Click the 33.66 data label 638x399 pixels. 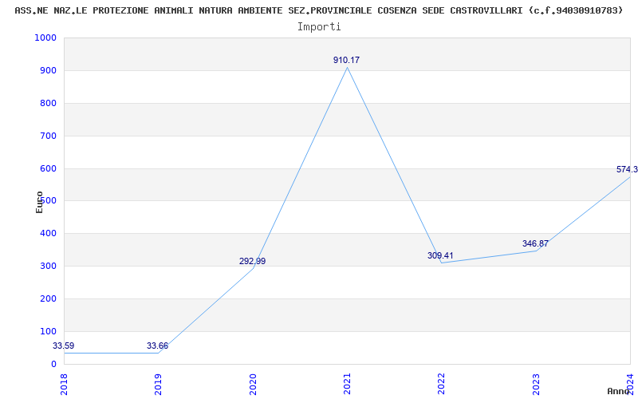pyautogui.click(x=157, y=346)
